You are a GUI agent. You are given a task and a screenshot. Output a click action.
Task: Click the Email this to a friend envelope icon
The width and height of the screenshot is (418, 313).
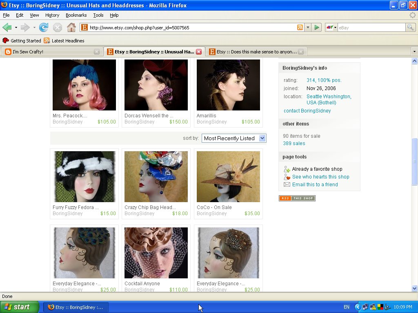(x=287, y=185)
